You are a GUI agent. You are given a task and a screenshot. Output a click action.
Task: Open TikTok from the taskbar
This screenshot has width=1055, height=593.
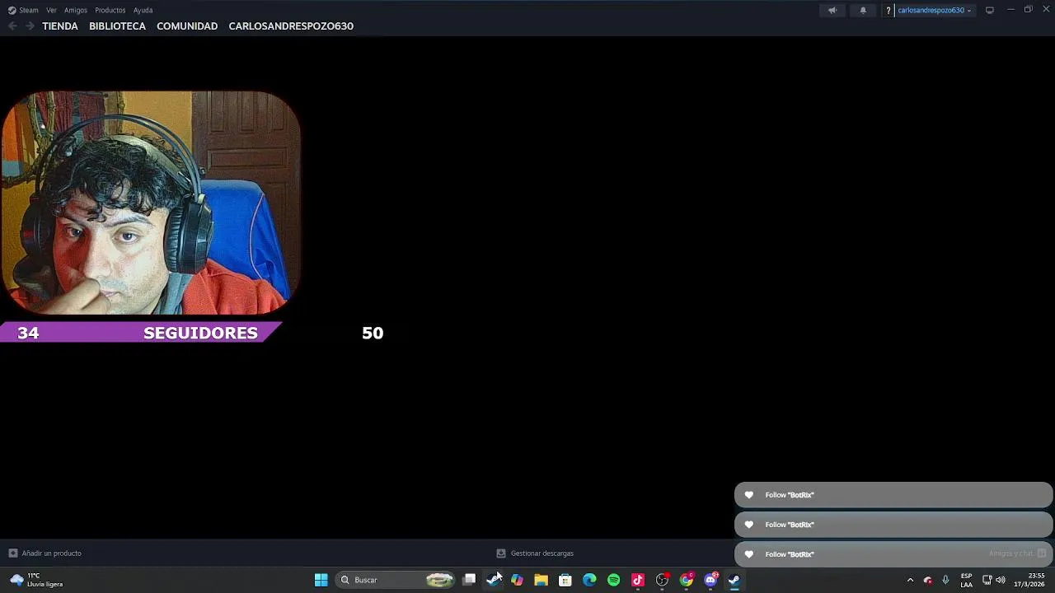(638, 580)
